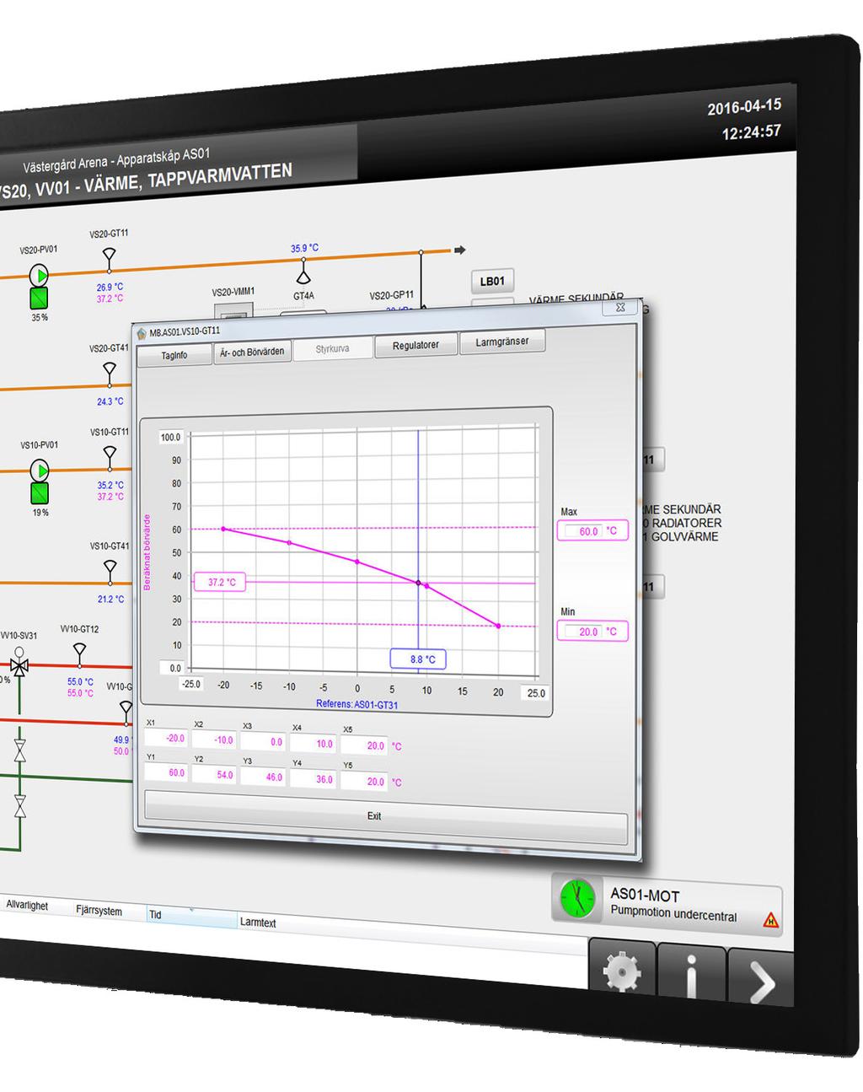Click the Y1 field showing 60.0
Viewport: 863px width, 1092px height.
tap(165, 772)
